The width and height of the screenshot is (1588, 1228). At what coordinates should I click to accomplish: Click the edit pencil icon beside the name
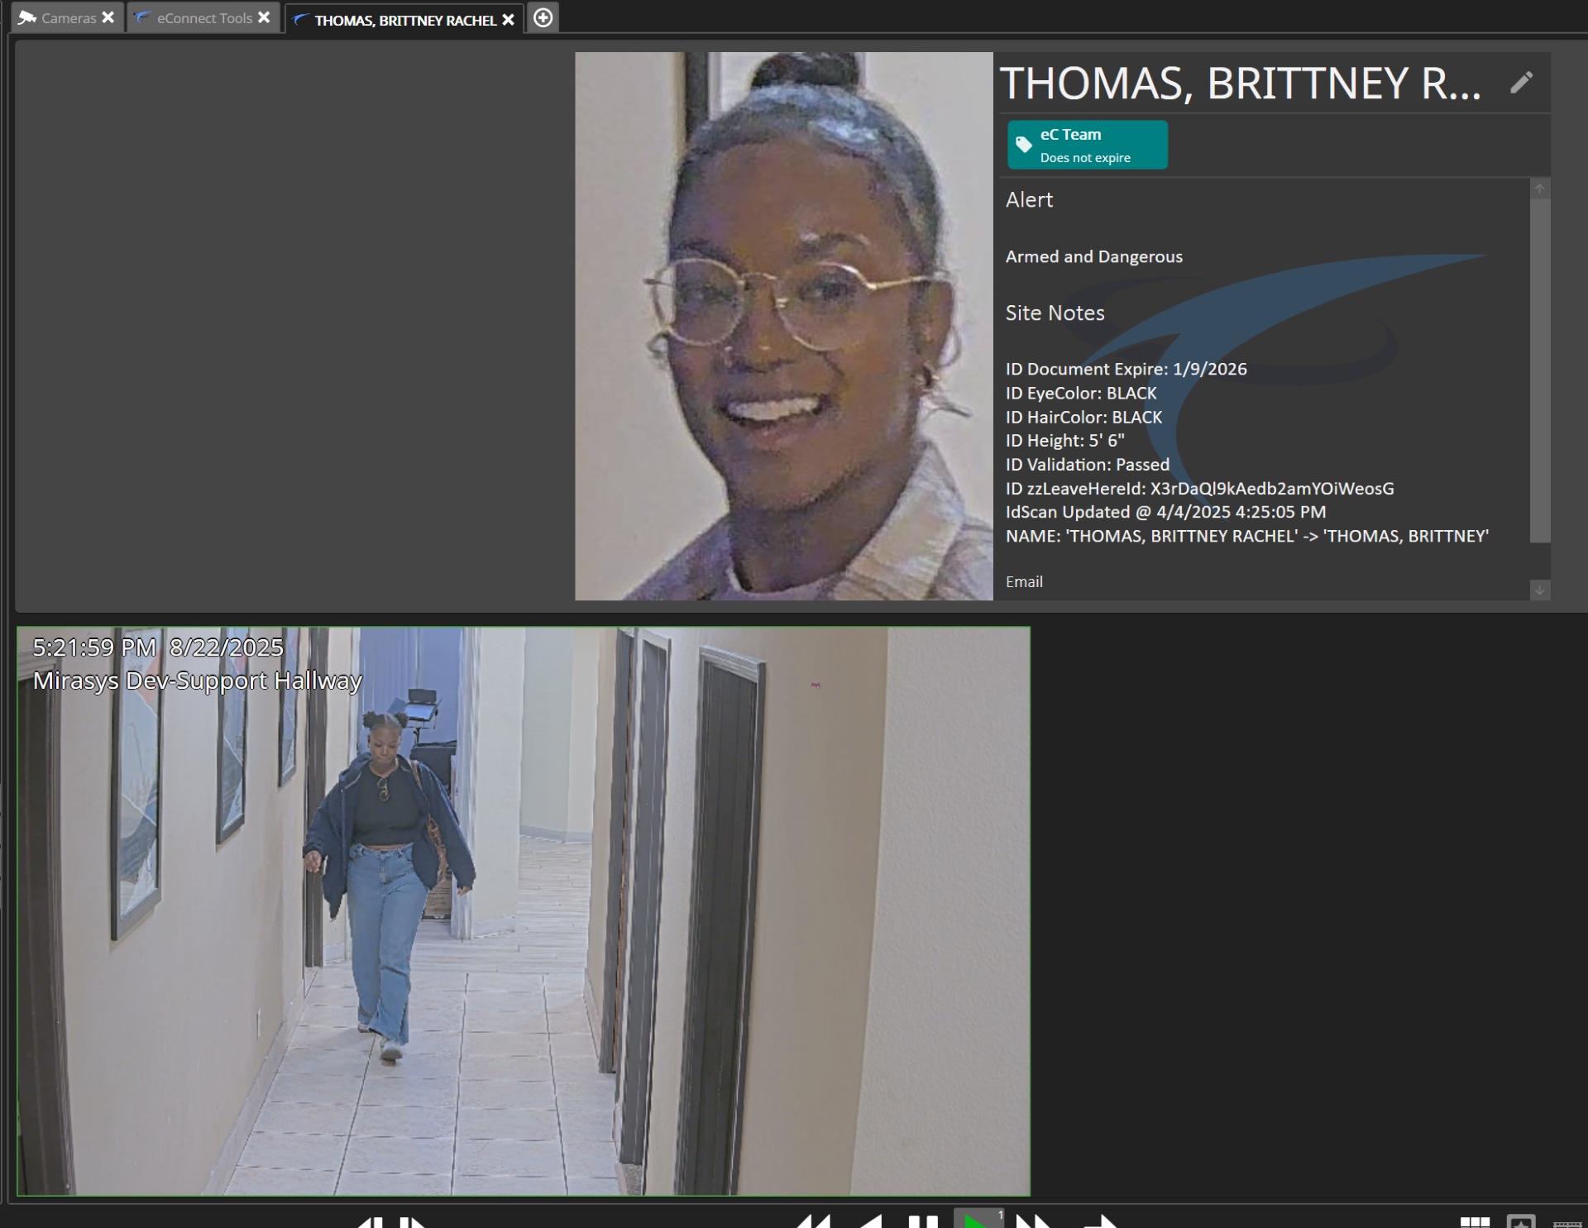point(1520,83)
